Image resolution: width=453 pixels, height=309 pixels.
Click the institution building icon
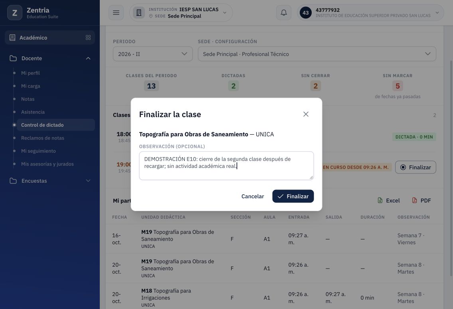139,13
